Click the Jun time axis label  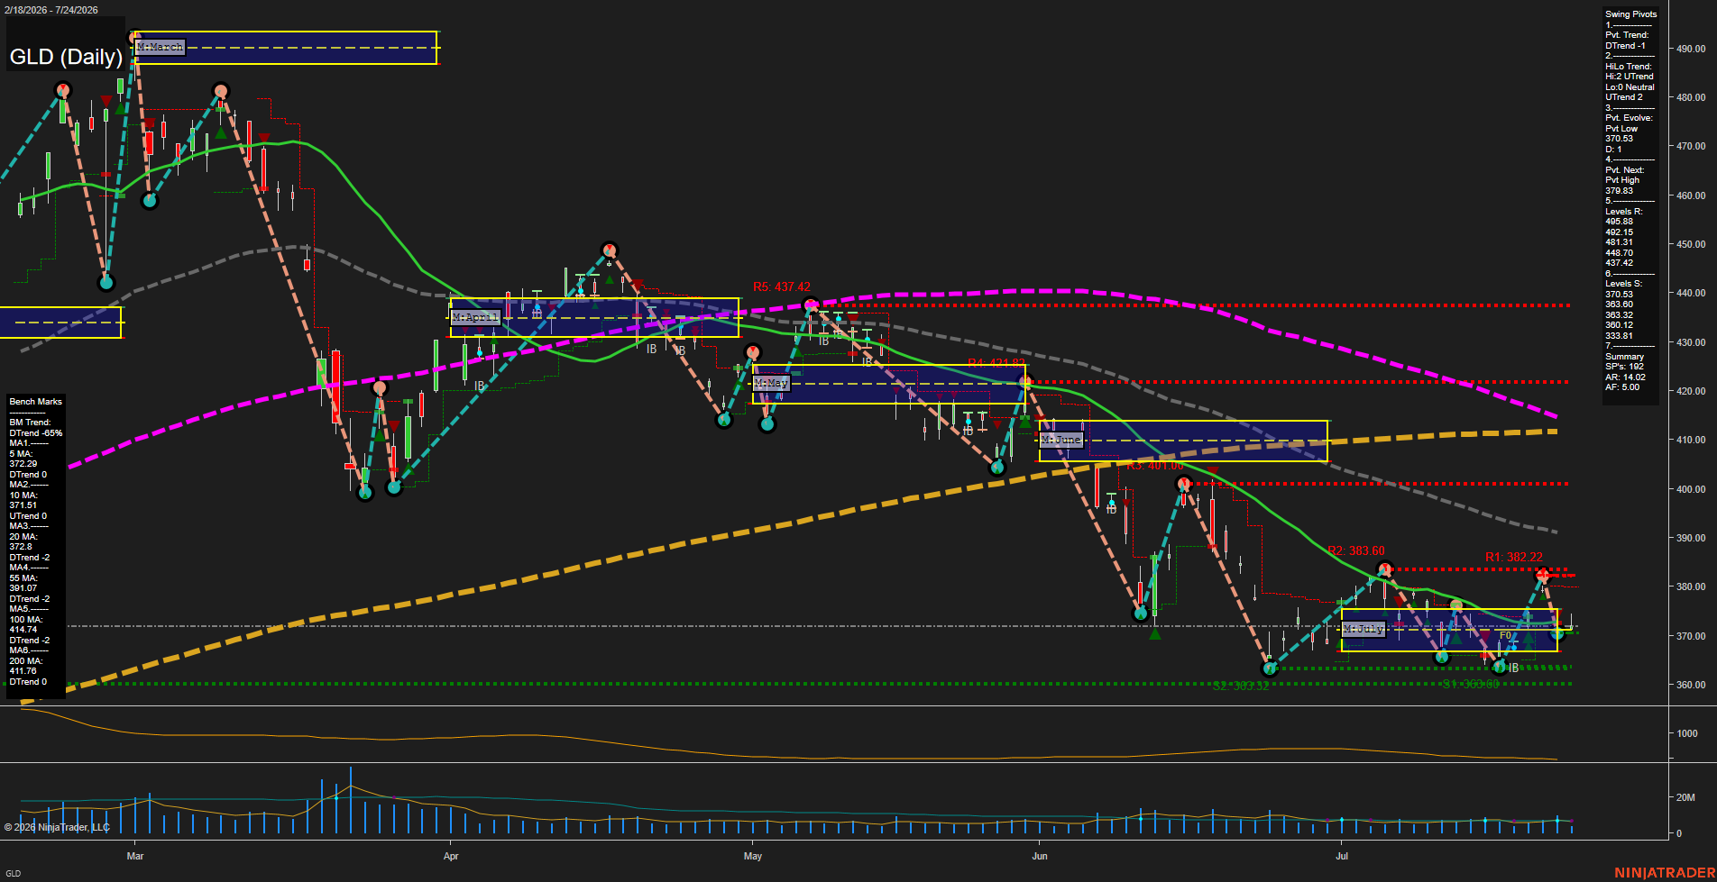pyautogui.click(x=1040, y=856)
